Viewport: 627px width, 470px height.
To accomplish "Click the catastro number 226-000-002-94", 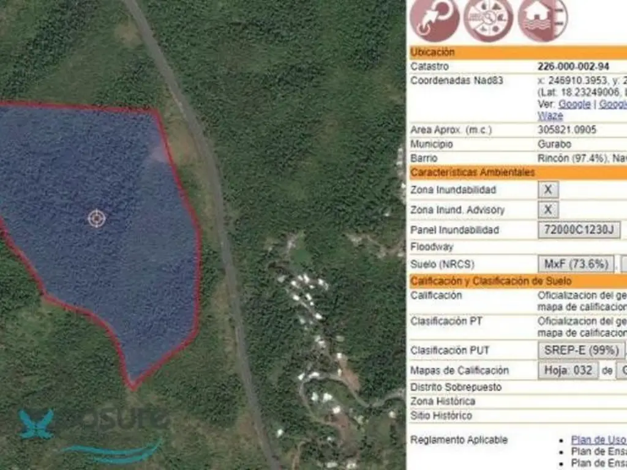I will pyautogui.click(x=573, y=66).
